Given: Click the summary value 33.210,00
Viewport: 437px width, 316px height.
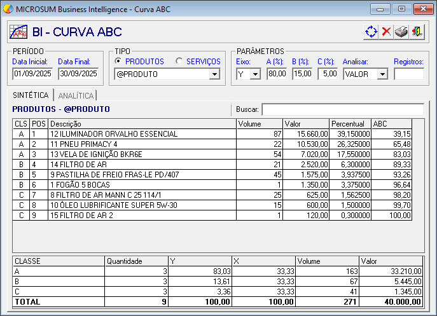Looking at the screenshot, I should [x=406, y=271].
